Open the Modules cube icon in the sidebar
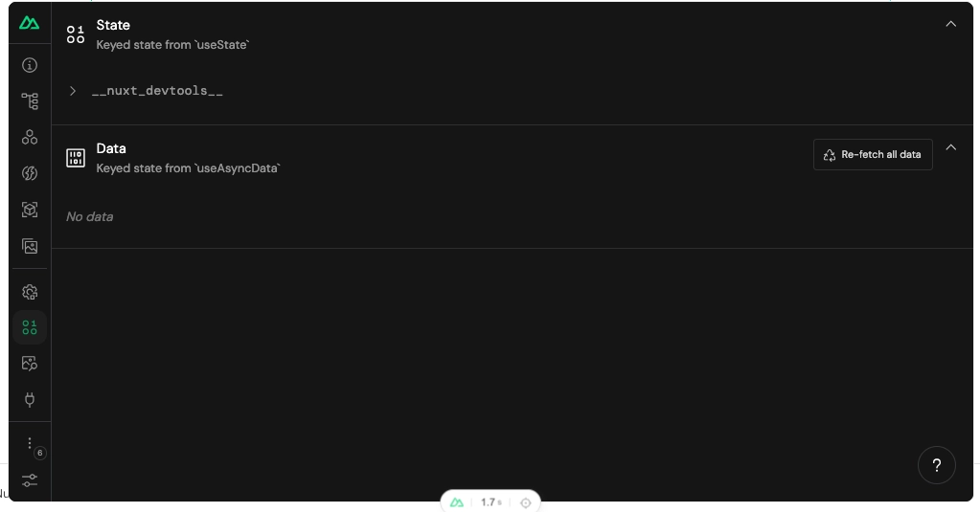 [30, 210]
